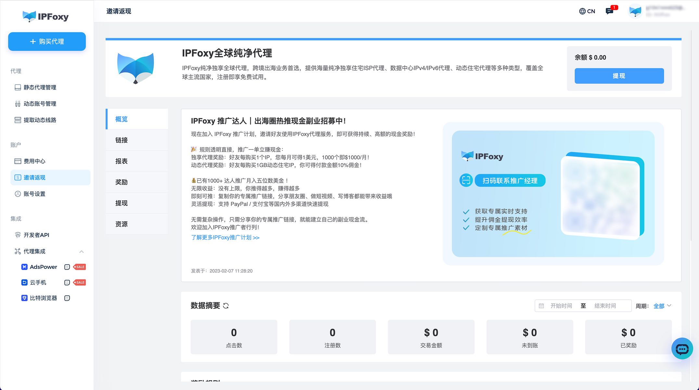Select the 概览 tab
This screenshot has height=390, width=699.
[x=137, y=119]
